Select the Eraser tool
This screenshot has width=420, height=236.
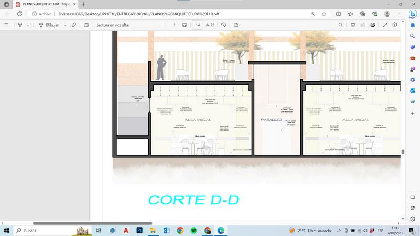[74, 25]
